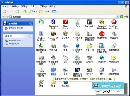
Task: Click the forward arrow toolbar button
Action: [x=17, y=12]
